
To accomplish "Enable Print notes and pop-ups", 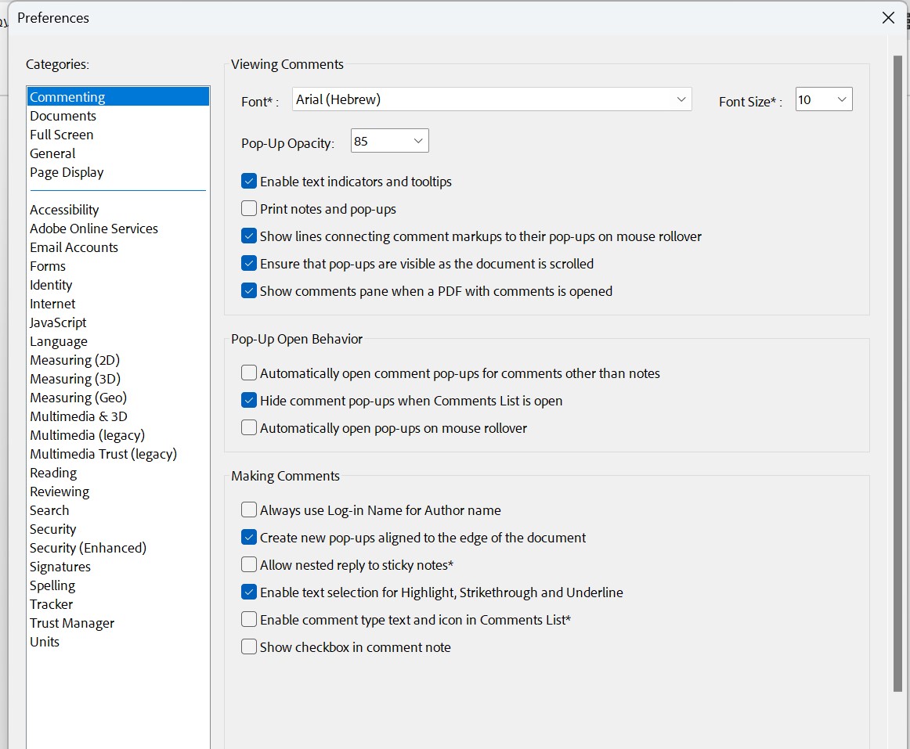I will (x=249, y=209).
